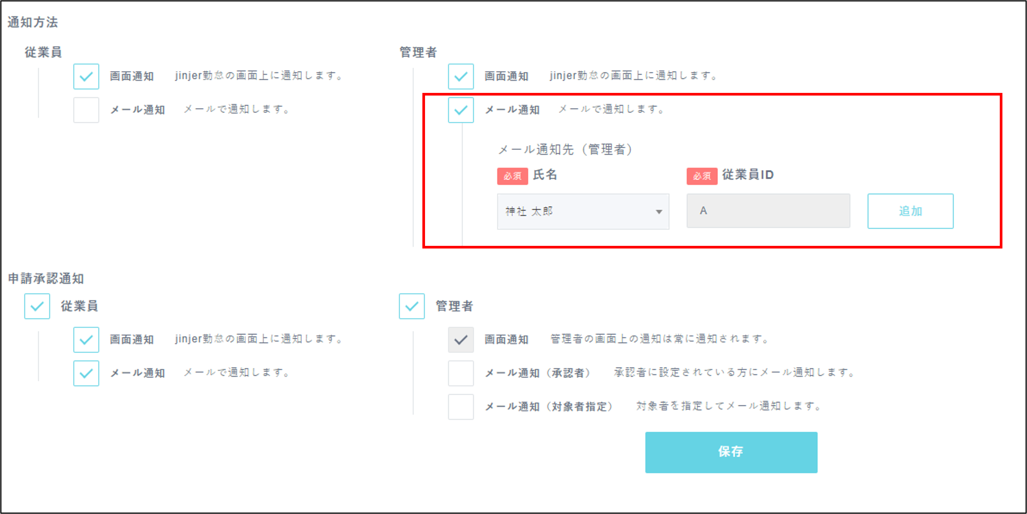Enable メール通知（対象者指定） checkbox
The image size is (1027, 514).
pos(461,406)
